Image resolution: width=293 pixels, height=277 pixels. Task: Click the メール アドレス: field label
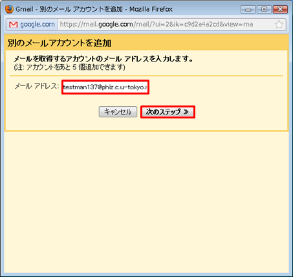[x=36, y=86]
